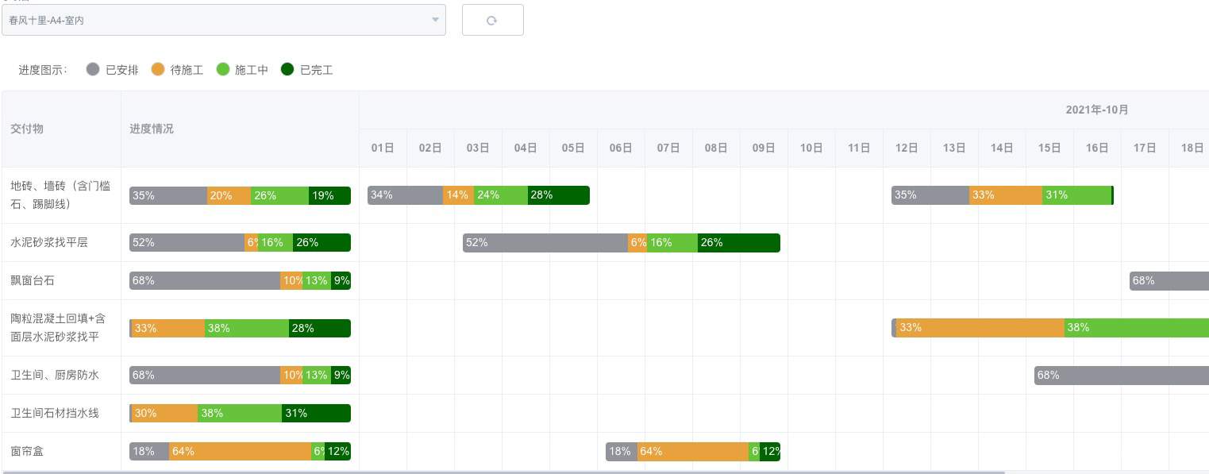
Task: Click the 水泥砂浆找平层 row label
Action: pyautogui.click(x=49, y=243)
